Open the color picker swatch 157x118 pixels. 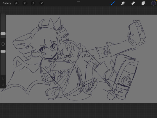(x=154, y=3)
